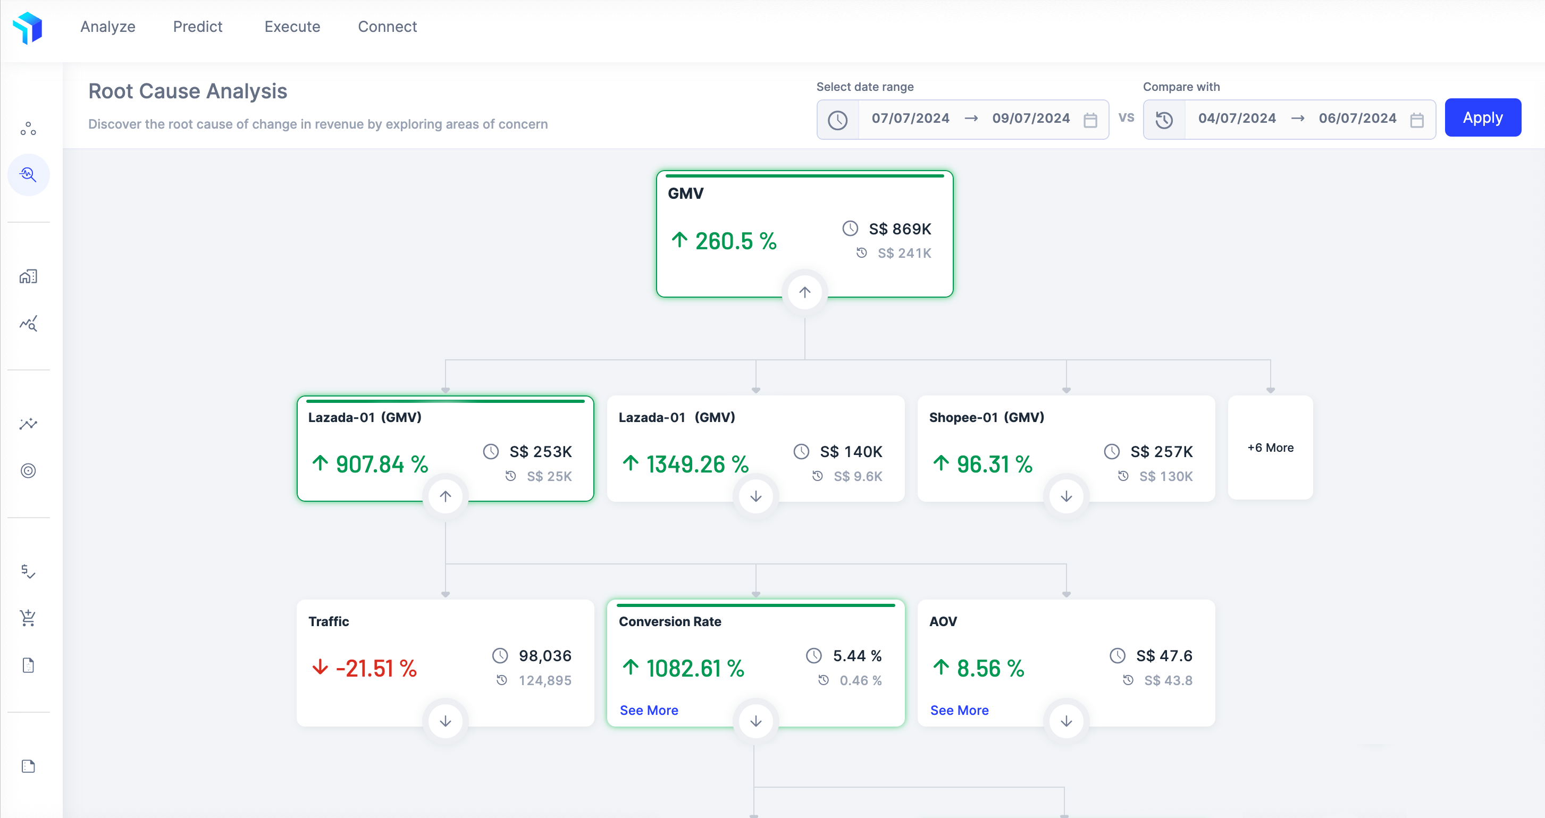
Task: Open the buildings sidebar icon
Action: pos(28,276)
